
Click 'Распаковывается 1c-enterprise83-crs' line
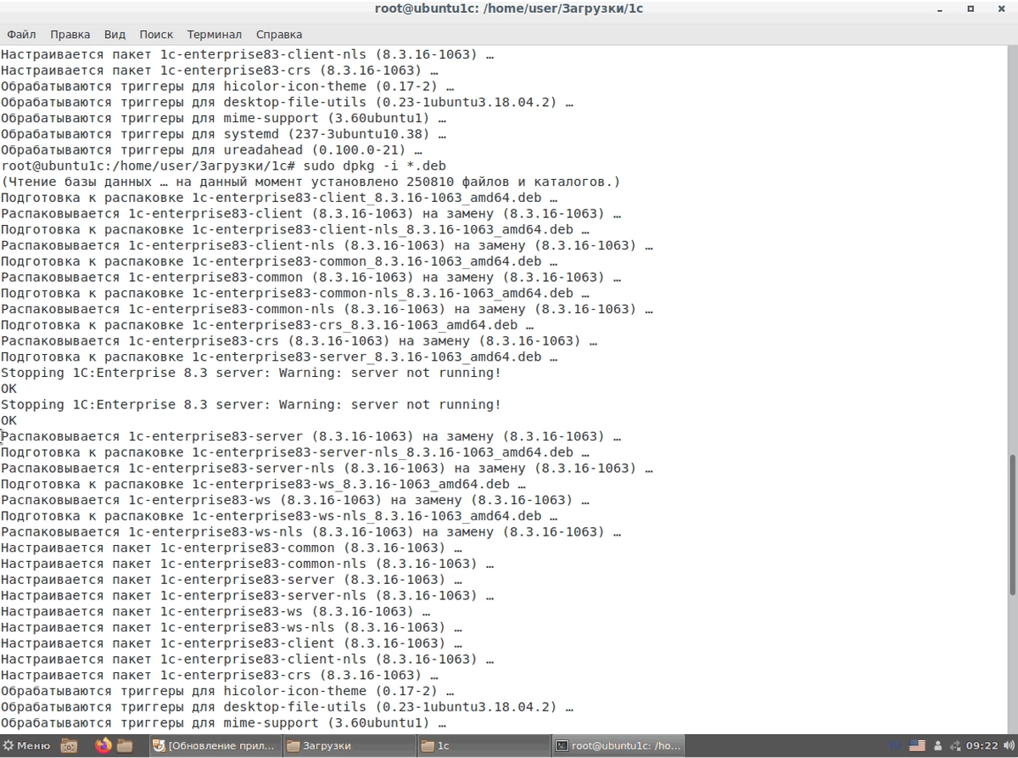[x=299, y=340]
